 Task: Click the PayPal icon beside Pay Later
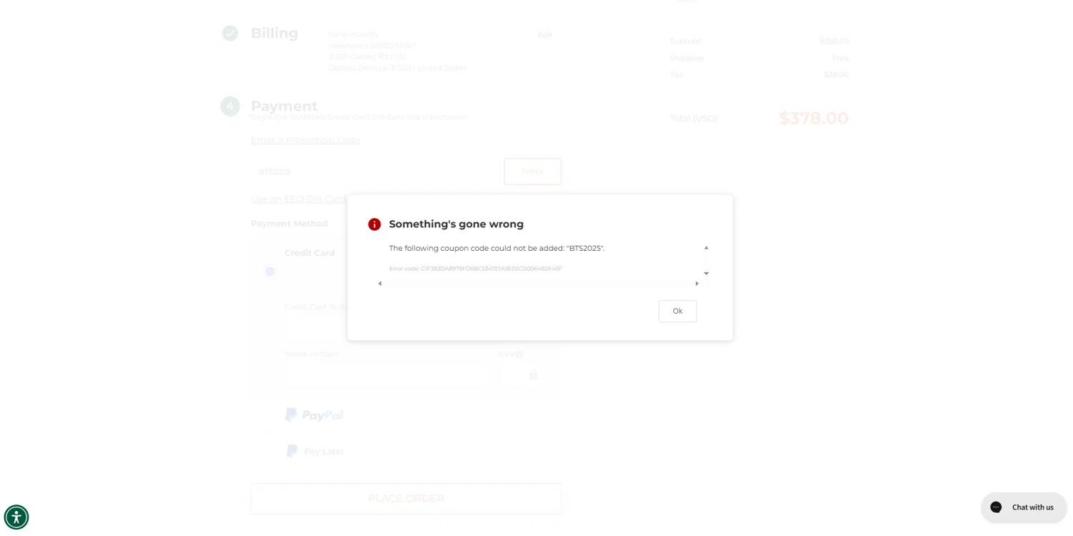click(292, 451)
